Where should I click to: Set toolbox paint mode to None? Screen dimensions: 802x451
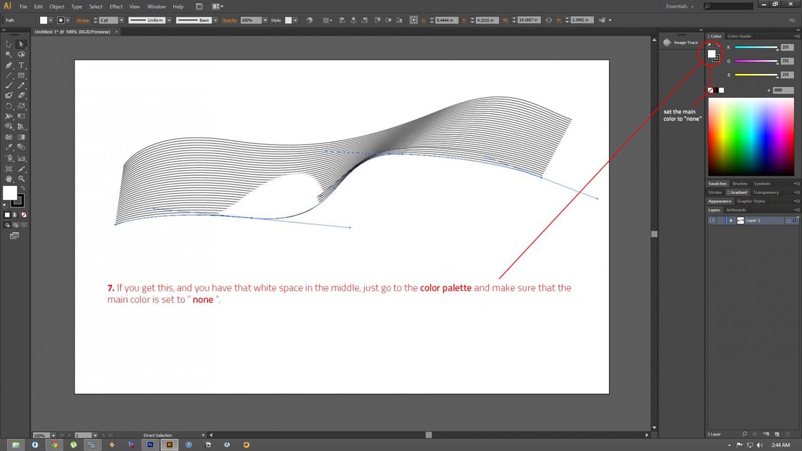[x=24, y=215]
